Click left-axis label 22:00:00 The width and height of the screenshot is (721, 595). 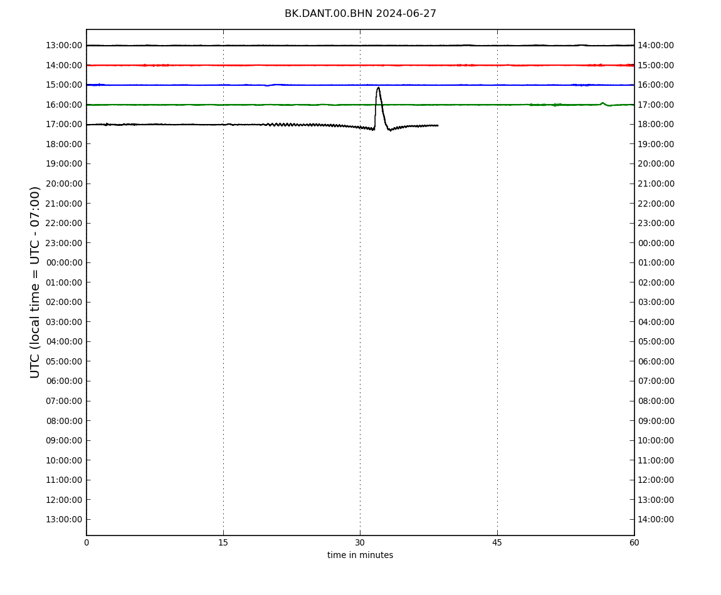click(64, 224)
